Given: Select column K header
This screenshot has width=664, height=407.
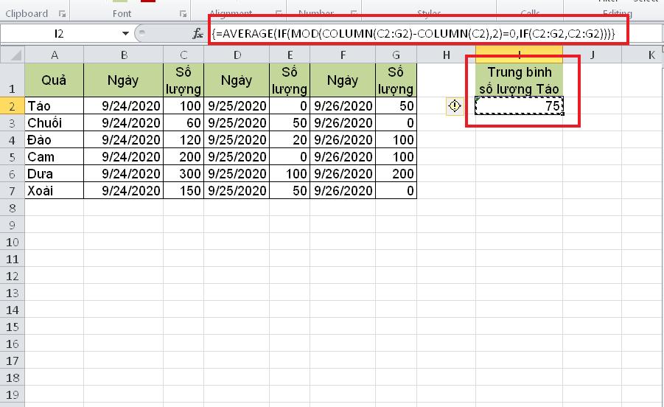Looking at the screenshot, I should [643, 55].
